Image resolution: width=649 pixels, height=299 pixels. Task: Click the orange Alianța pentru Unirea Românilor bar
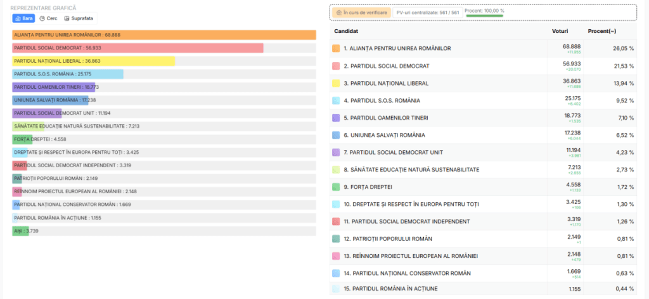pyautogui.click(x=164, y=35)
